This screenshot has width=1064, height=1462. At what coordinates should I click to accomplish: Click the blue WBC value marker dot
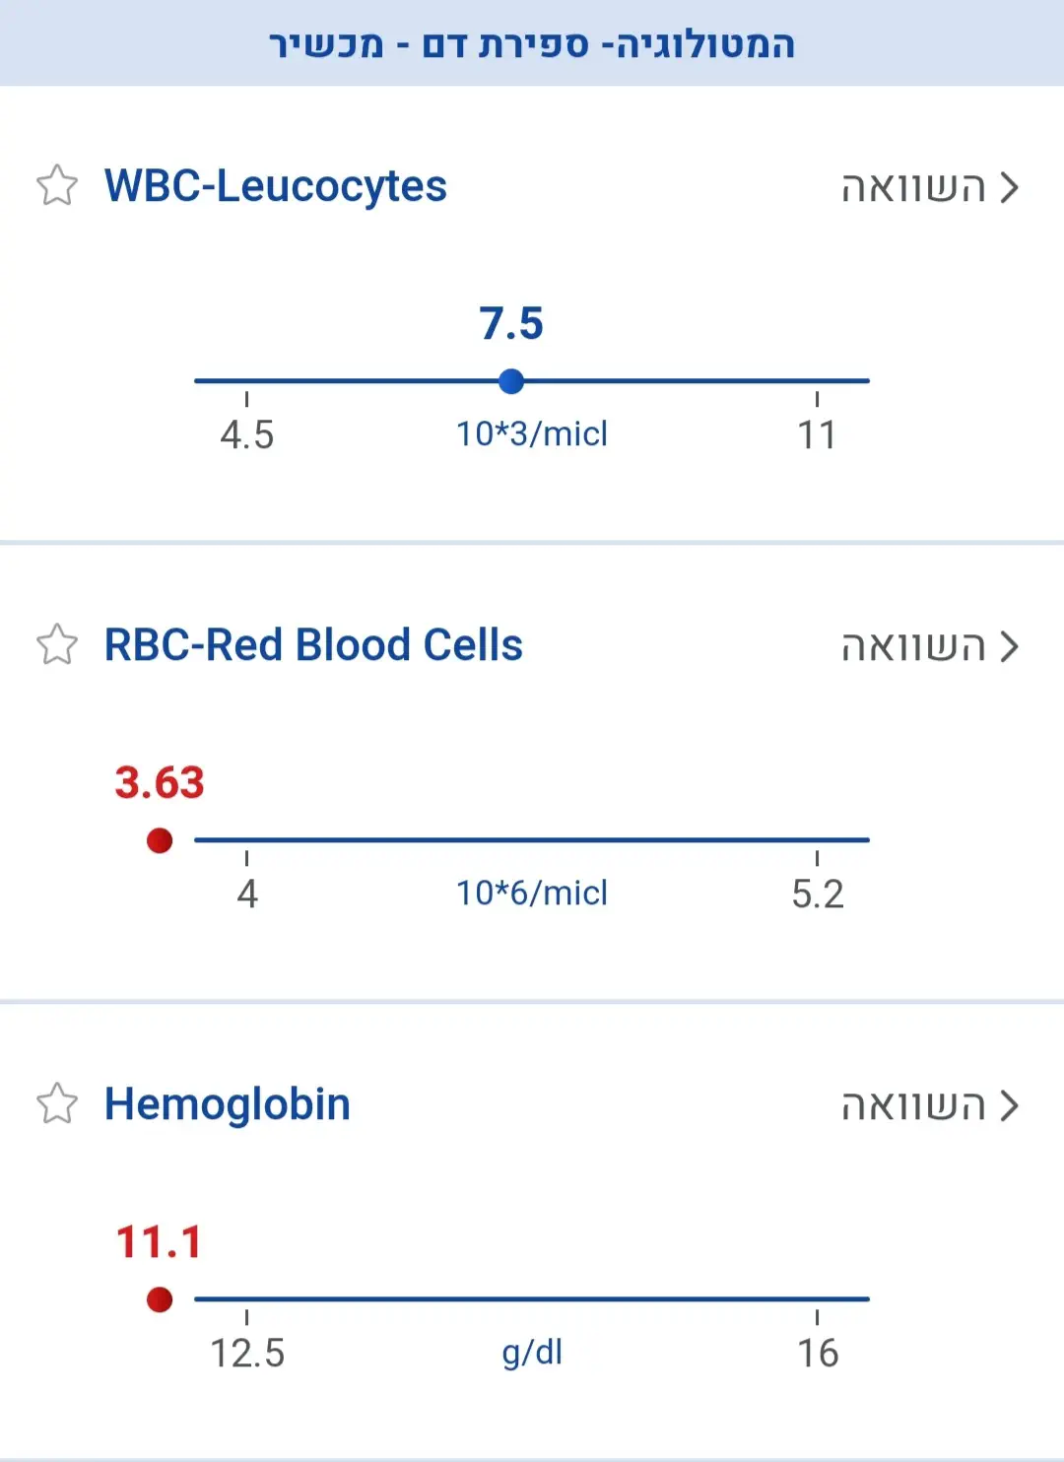(x=511, y=381)
